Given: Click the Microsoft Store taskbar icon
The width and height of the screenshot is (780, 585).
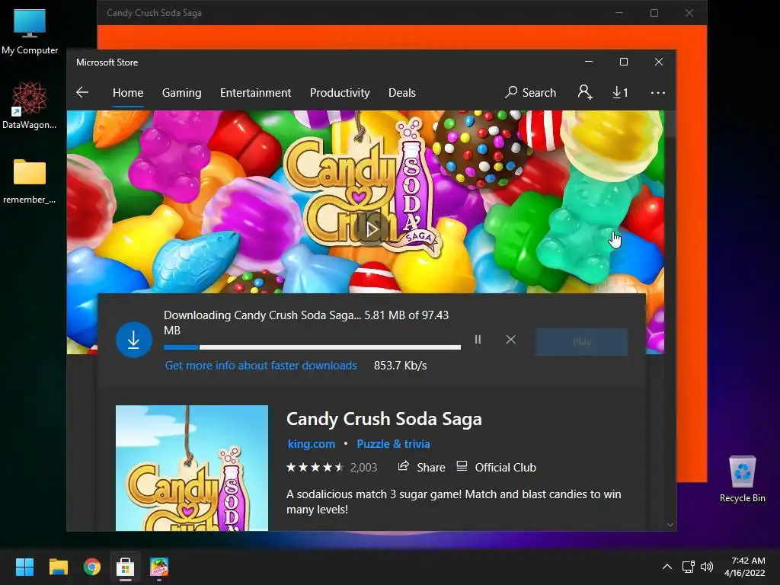Looking at the screenshot, I should (126, 567).
